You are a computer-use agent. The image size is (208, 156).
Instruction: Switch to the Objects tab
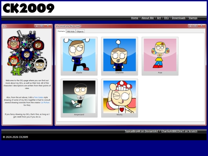click(x=80, y=32)
